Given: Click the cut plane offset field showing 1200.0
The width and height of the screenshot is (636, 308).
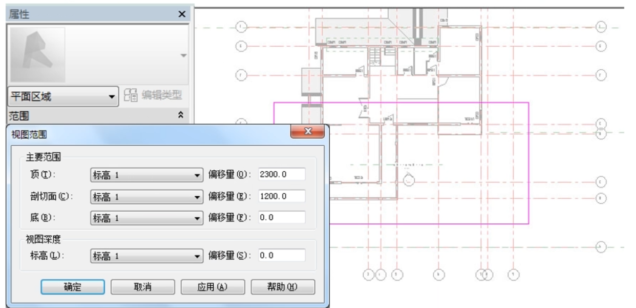Looking at the screenshot, I should (282, 196).
